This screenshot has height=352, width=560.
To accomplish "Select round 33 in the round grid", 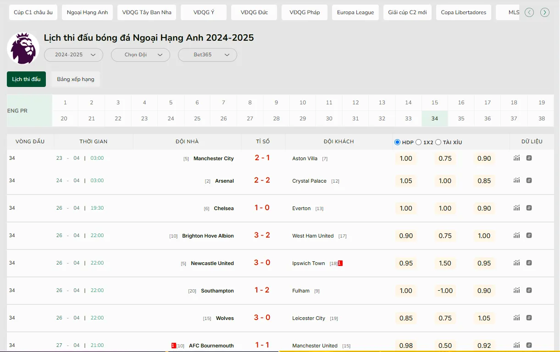I will tap(408, 119).
